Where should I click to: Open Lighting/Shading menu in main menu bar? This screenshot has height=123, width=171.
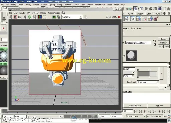[55, 5]
